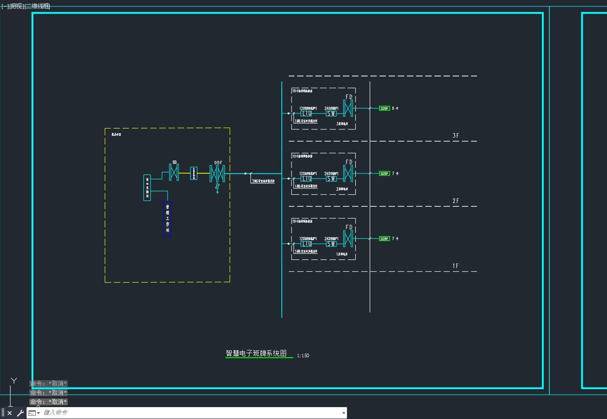Open command line customize wrench menu
The width and height of the screenshot is (607, 419).
20,413
